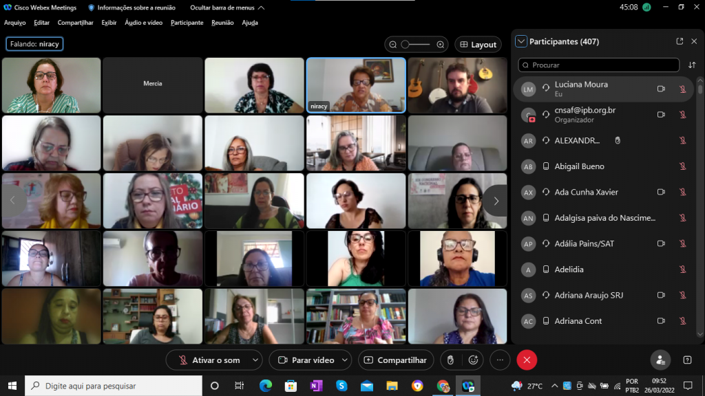The height and width of the screenshot is (396, 705).
Task: Toggle the participants panel icon in bottom bar
Action: 660,360
